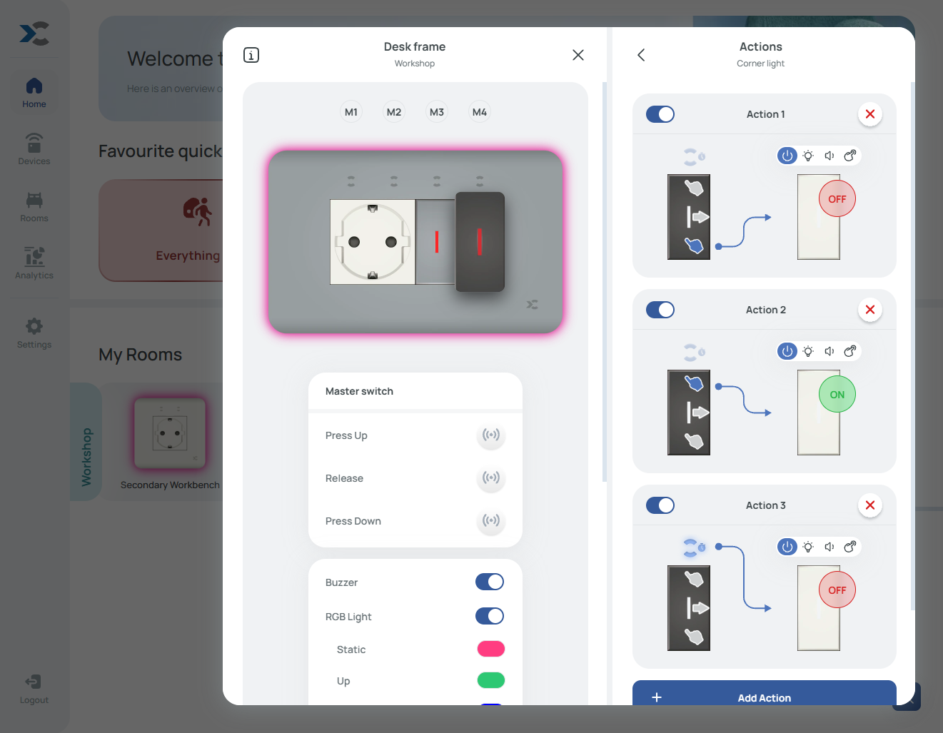943x733 pixels.
Task: Select the M3 memory tab
Action: (437, 112)
